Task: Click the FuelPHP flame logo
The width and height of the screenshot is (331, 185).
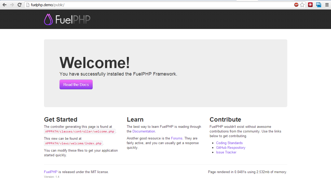Action: (48, 19)
